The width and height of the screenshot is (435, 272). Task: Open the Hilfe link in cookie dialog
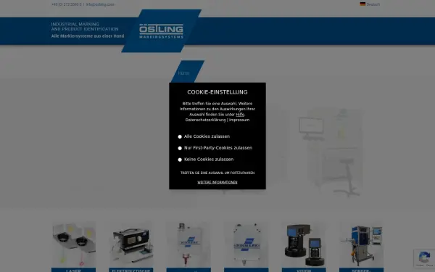[240, 115]
